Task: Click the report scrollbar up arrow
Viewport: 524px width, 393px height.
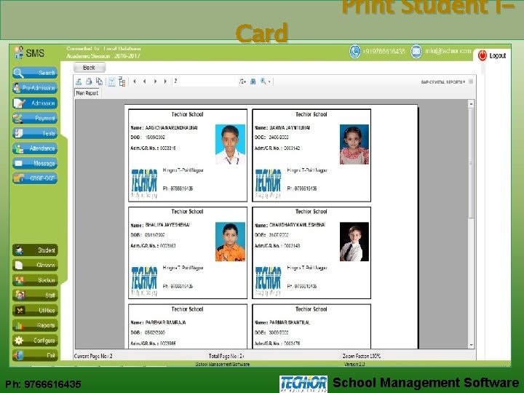Action: click(471, 104)
